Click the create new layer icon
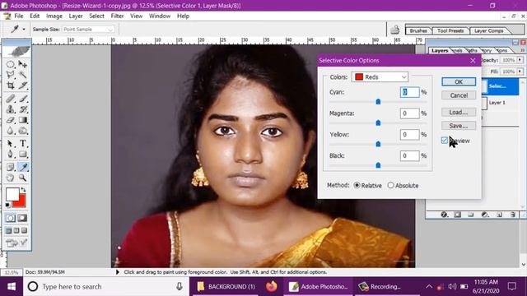Image resolution: width=527 pixels, height=296 pixels. [500, 215]
